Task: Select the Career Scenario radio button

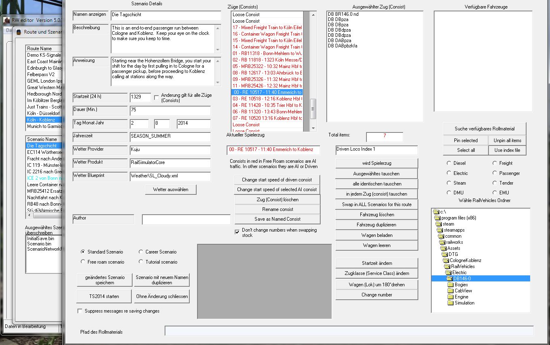Action: pyautogui.click(x=141, y=252)
